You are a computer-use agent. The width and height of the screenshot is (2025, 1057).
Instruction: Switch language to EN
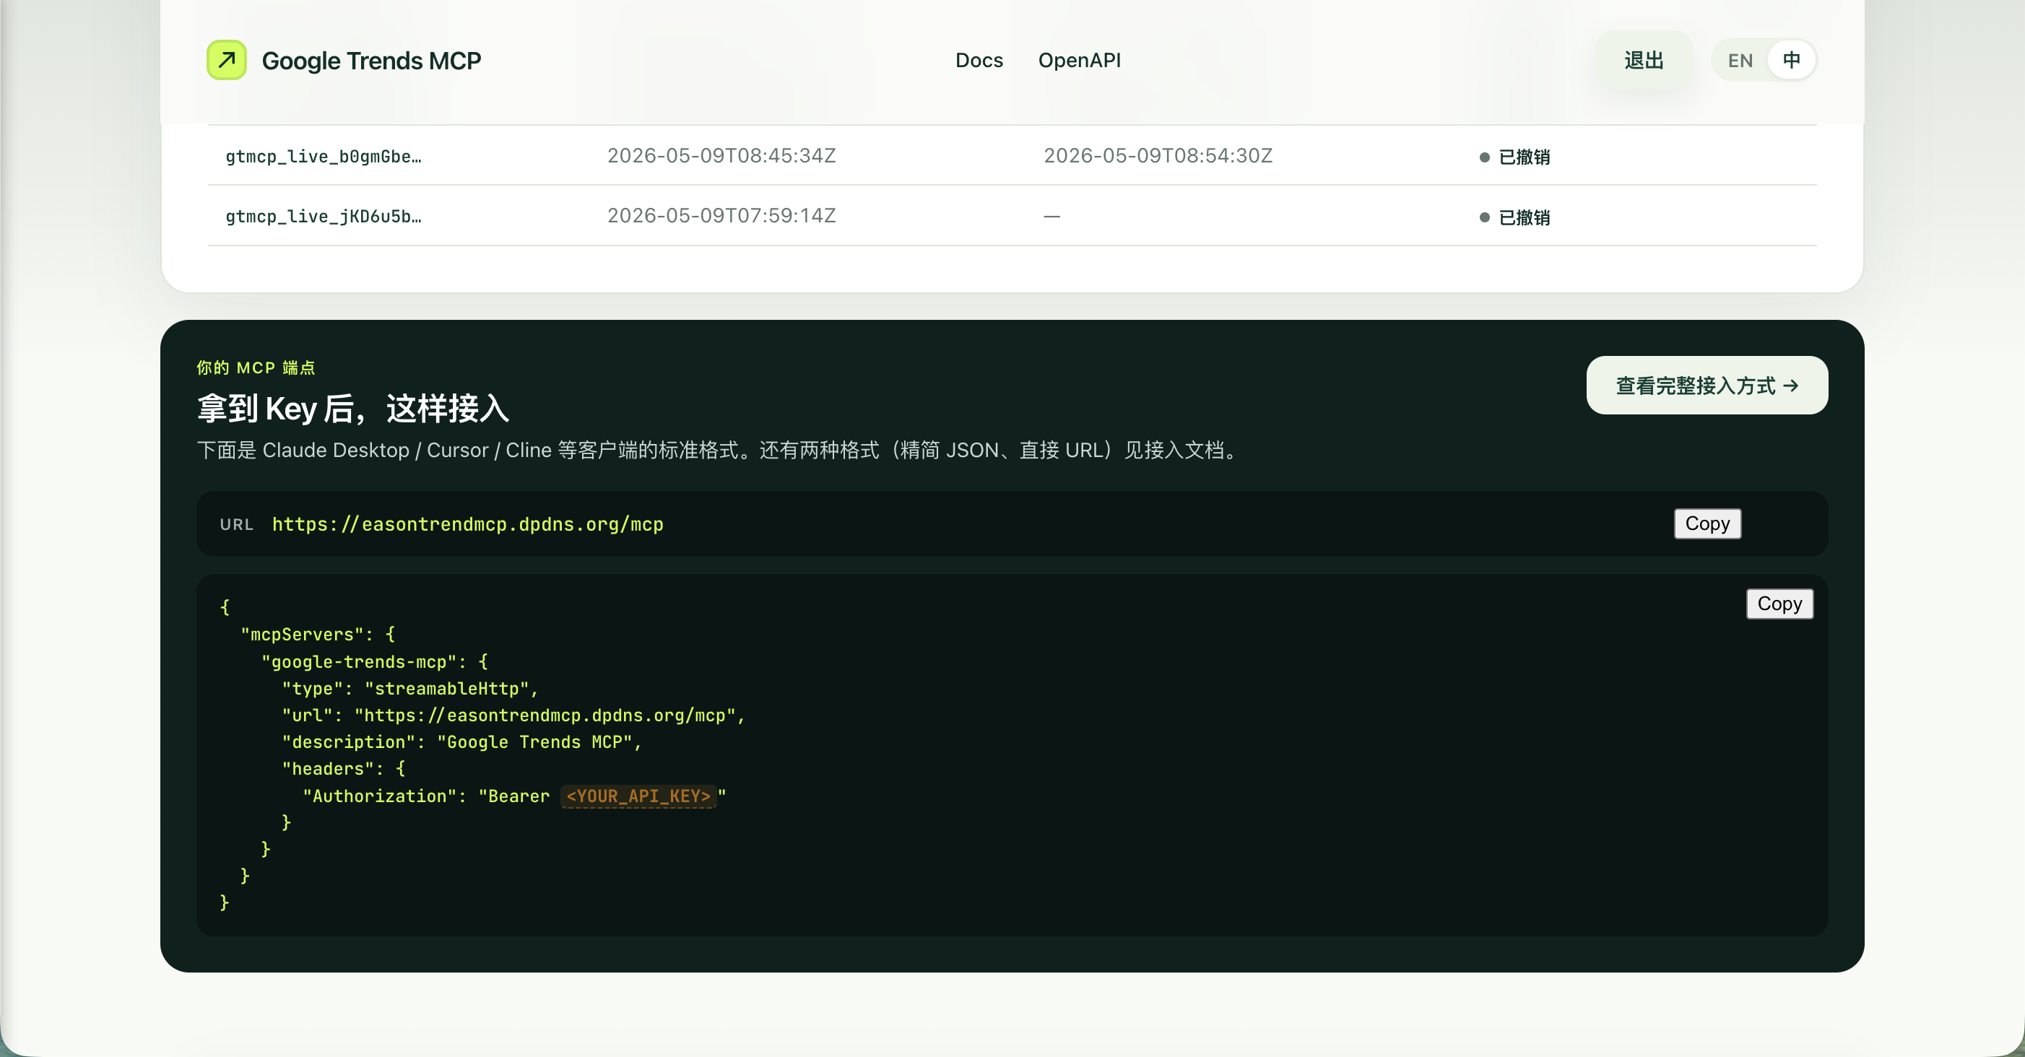[x=1740, y=61]
